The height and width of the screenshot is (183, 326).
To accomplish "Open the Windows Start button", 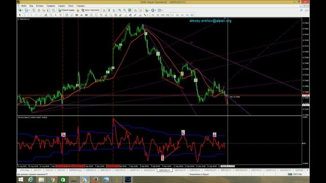I will pyautogui.click(x=20, y=179).
